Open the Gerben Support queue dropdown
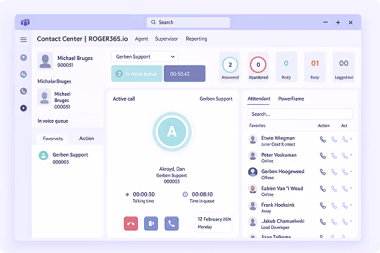 click(x=145, y=57)
